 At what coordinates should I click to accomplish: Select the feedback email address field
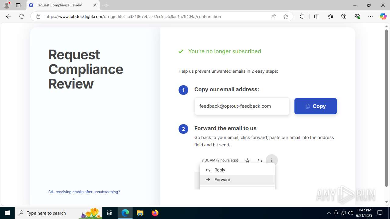(242, 106)
